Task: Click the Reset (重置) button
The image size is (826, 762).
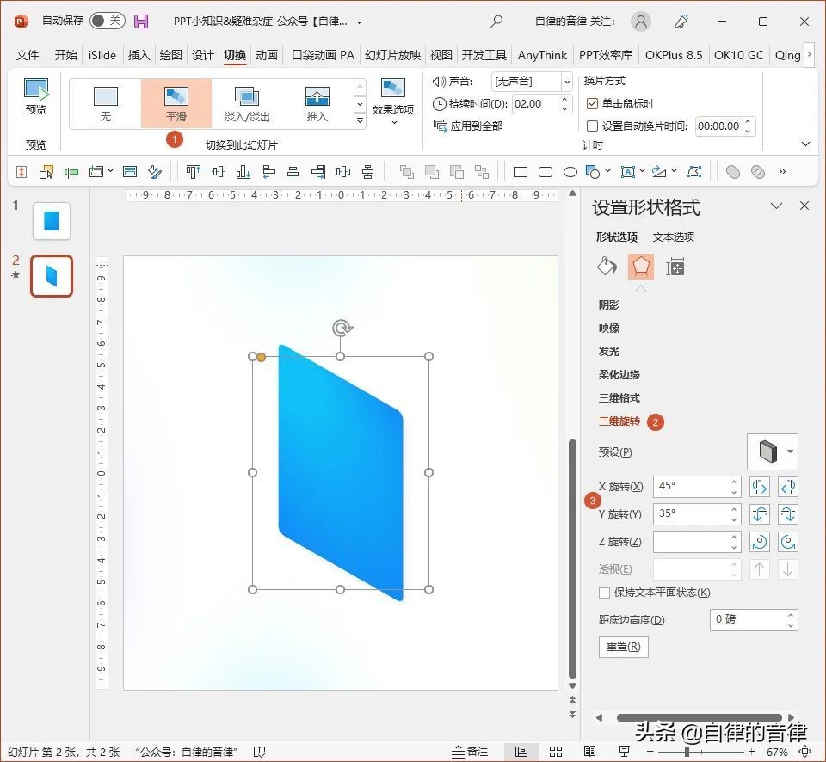Action: click(x=623, y=647)
